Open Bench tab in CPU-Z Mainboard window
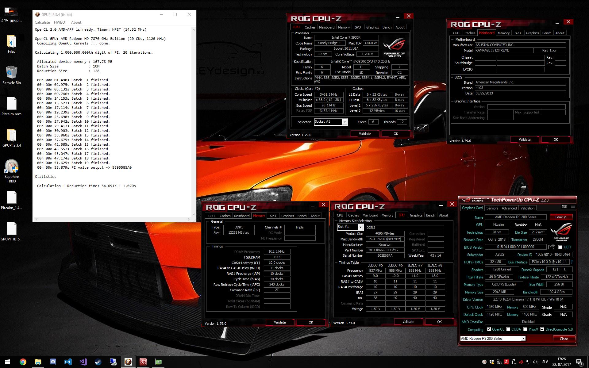 (x=547, y=33)
